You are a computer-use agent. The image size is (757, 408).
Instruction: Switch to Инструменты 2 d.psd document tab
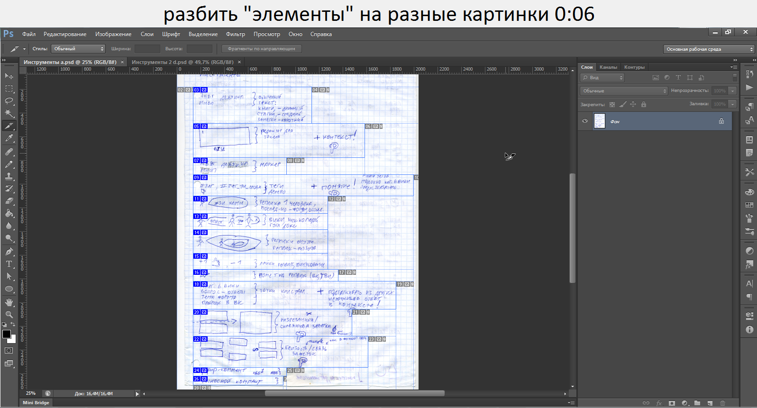pos(182,62)
